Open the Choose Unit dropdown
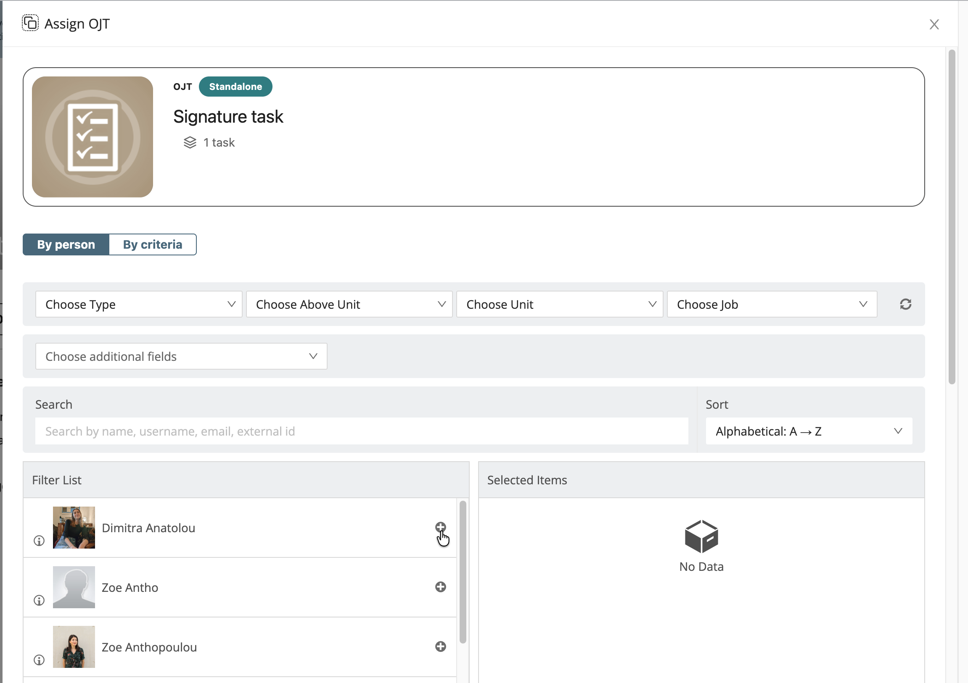This screenshot has height=683, width=968. tap(559, 304)
